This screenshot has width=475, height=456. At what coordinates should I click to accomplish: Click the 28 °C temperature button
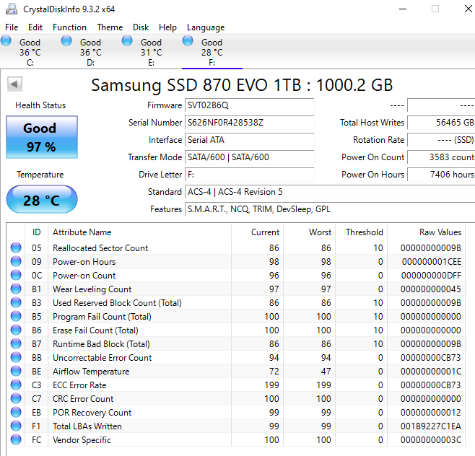tap(41, 200)
